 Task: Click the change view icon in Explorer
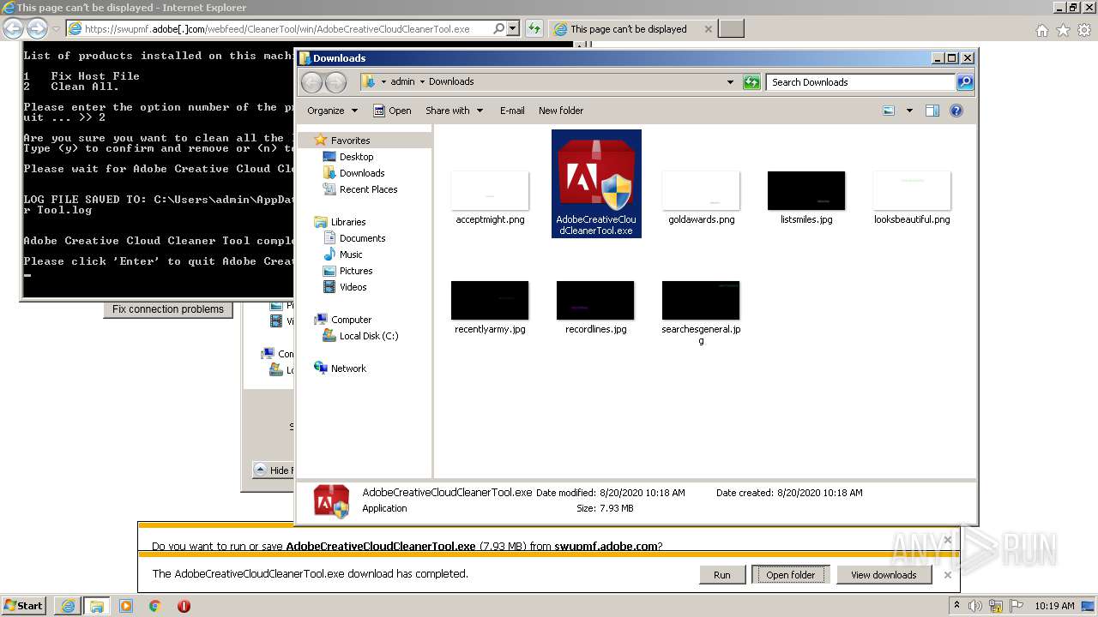click(889, 111)
